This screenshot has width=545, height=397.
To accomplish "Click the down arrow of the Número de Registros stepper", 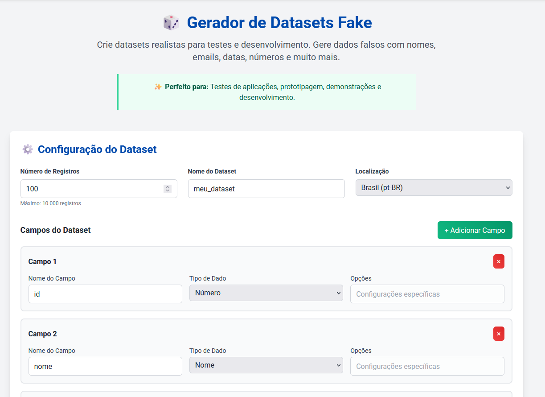I will (168, 191).
